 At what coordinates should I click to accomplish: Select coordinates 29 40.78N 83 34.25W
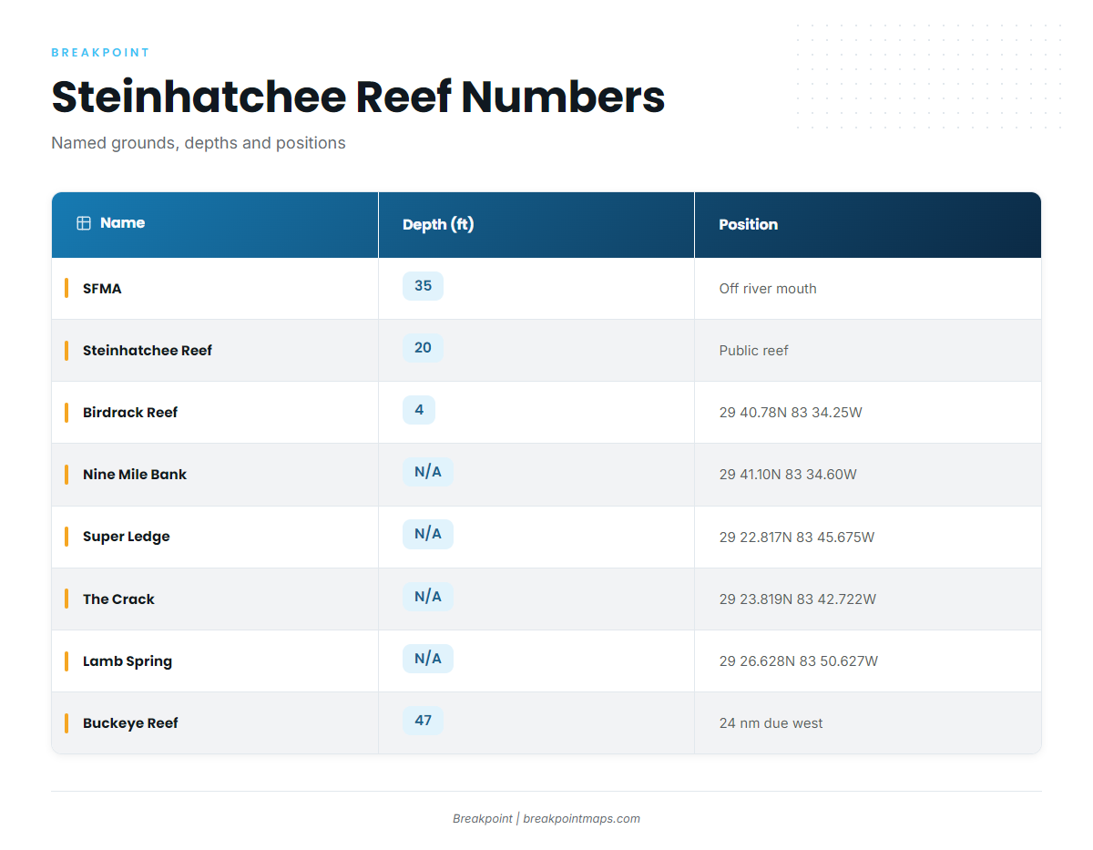tap(791, 413)
